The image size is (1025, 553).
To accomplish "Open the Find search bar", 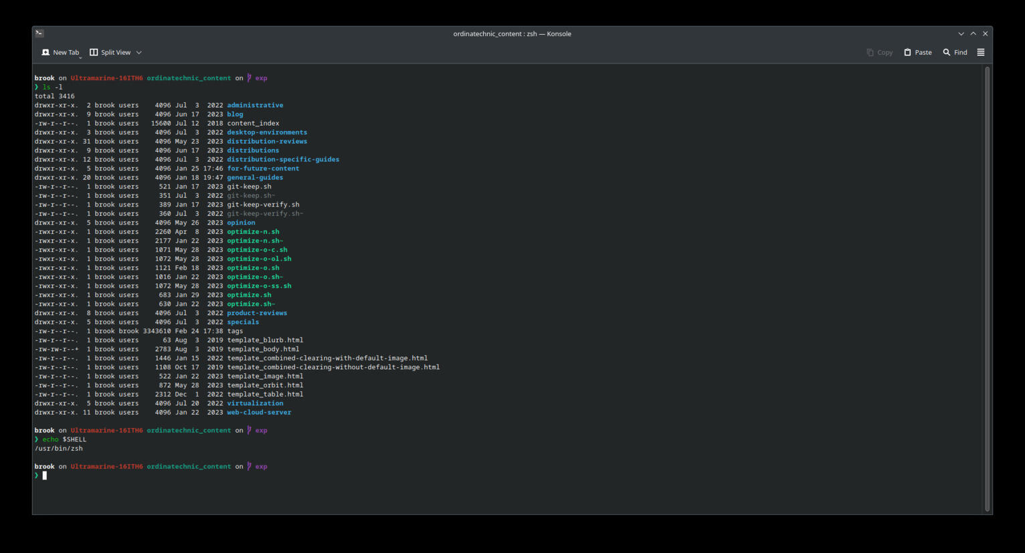I will 955,52.
